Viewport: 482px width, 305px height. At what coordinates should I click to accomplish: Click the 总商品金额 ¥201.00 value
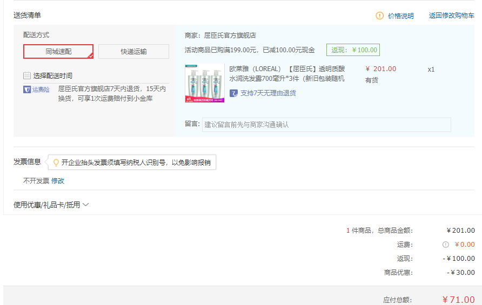[460, 231]
